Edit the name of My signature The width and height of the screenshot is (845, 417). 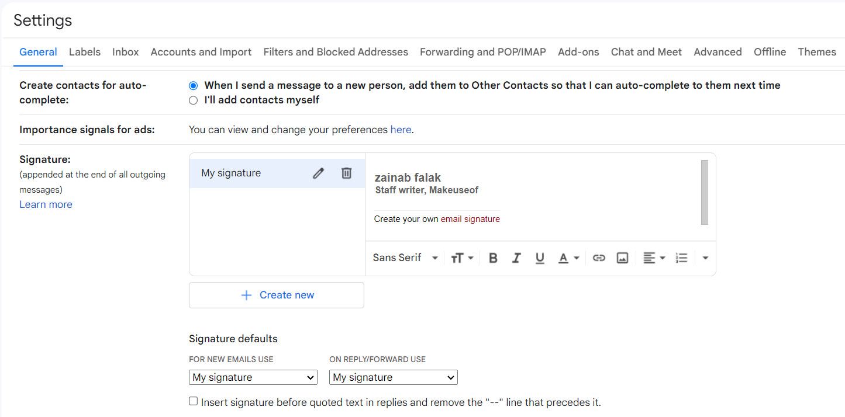click(x=318, y=173)
